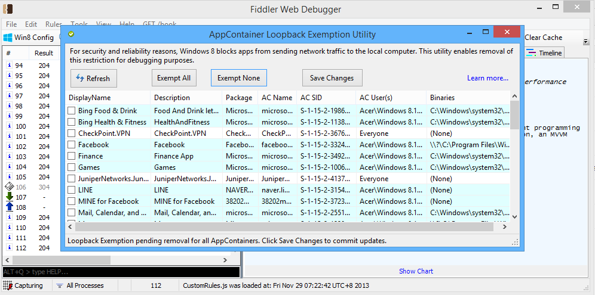Sort by Binaries column header
595x295 pixels.
468,98
